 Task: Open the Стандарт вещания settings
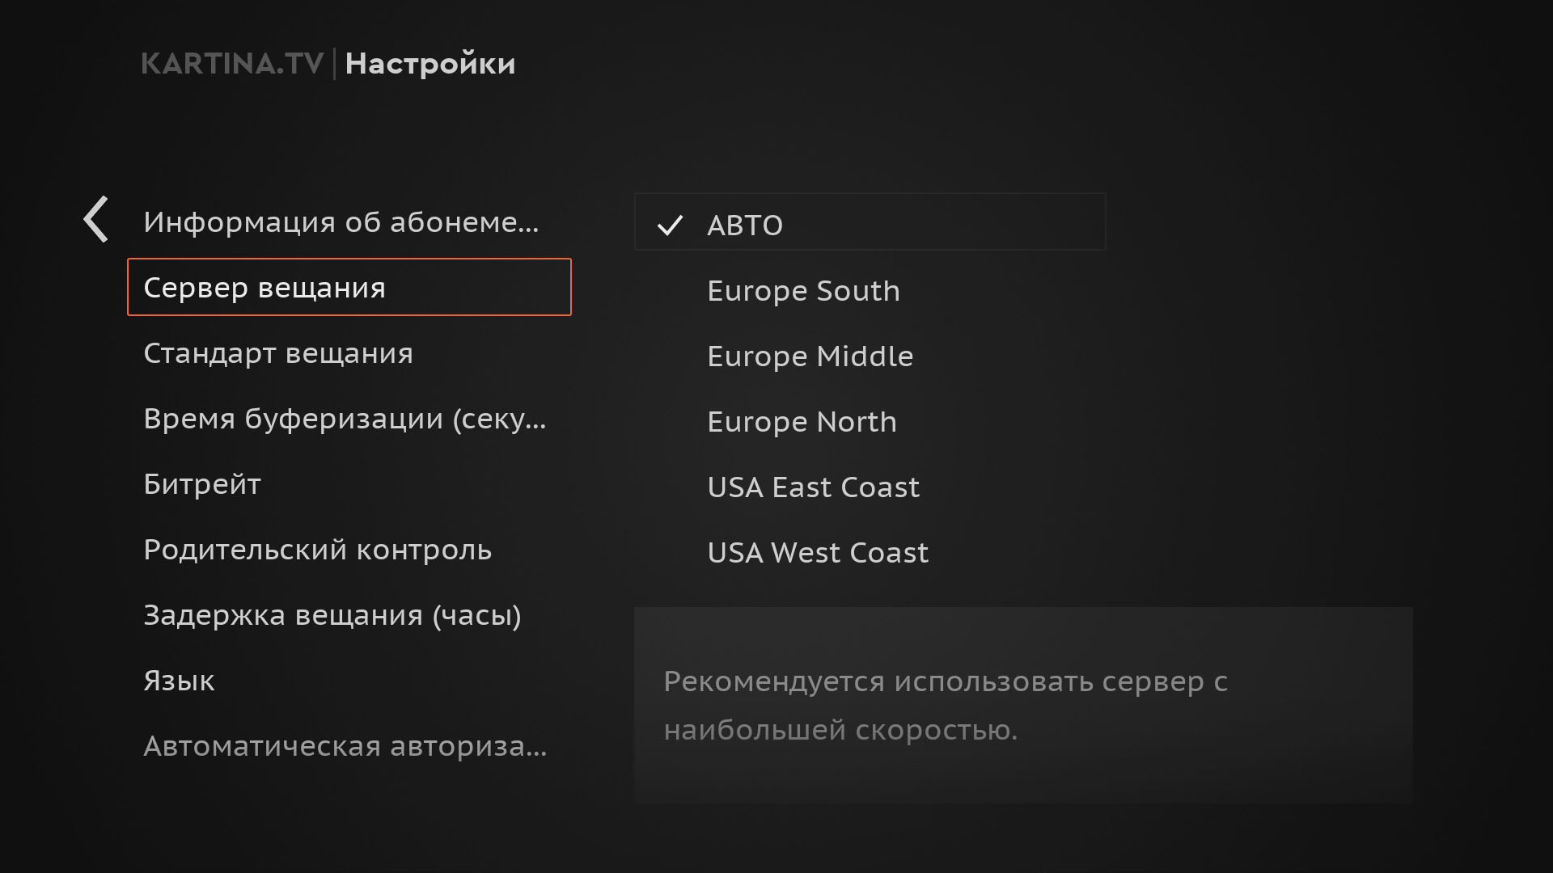tap(277, 353)
